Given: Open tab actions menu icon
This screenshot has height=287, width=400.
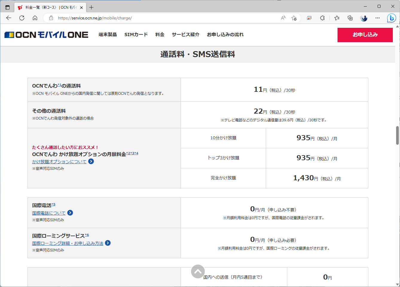Looking at the screenshot, I should [x=7, y=7].
